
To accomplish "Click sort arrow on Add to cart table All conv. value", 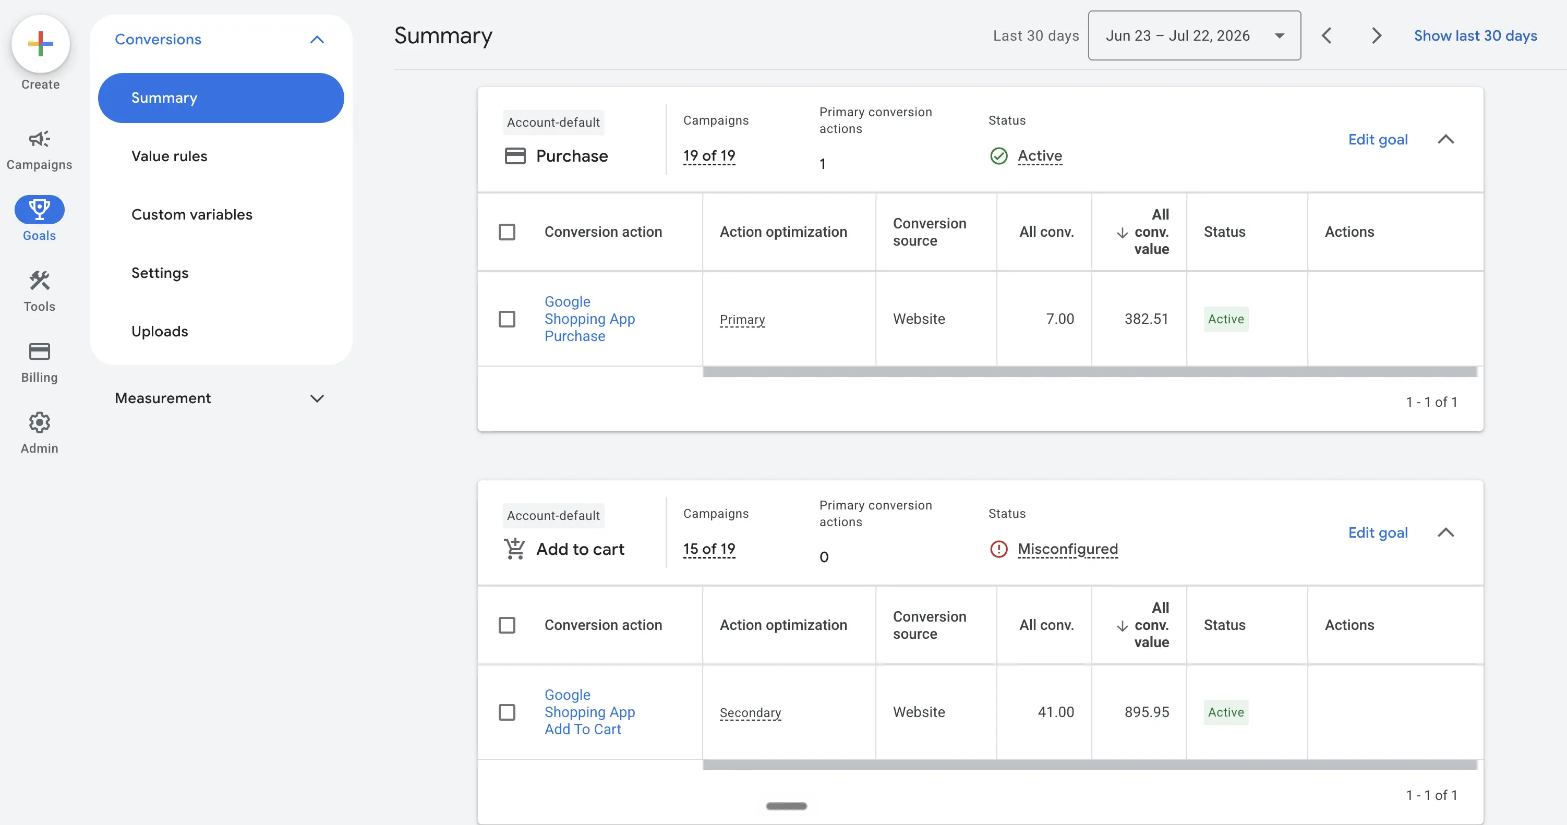I will [1123, 626].
